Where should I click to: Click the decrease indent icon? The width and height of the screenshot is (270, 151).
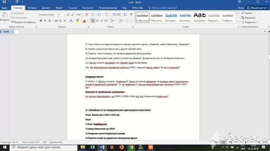[x=114, y=15]
